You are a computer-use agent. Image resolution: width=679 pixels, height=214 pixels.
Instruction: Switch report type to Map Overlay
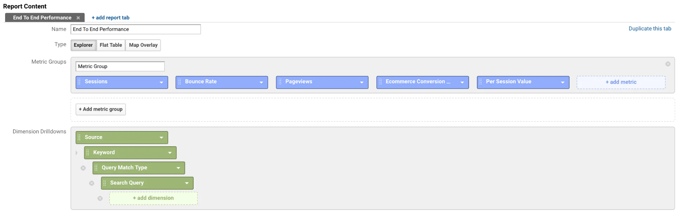(x=143, y=45)
